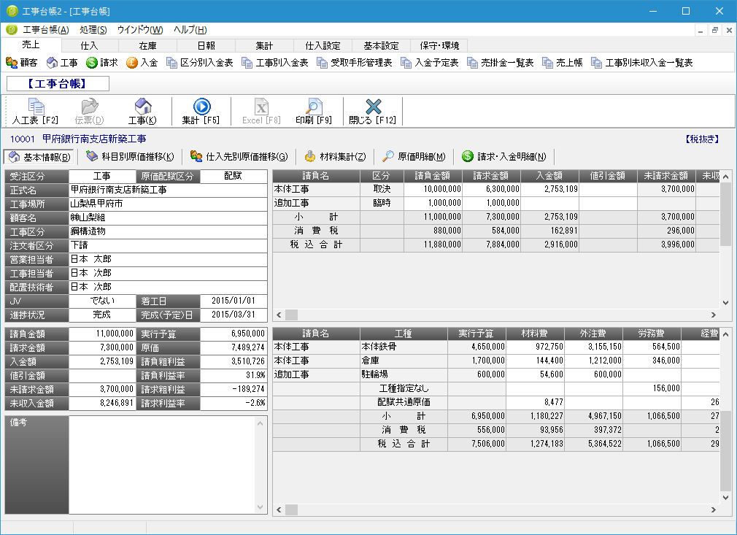
Task: Switch to the 基本情報(B) view
Action: (39, 156)
